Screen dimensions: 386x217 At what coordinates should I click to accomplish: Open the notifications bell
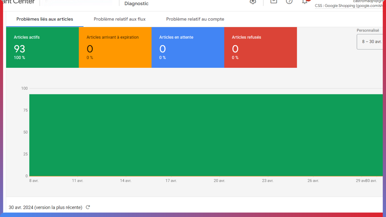[x=305, y=2]
